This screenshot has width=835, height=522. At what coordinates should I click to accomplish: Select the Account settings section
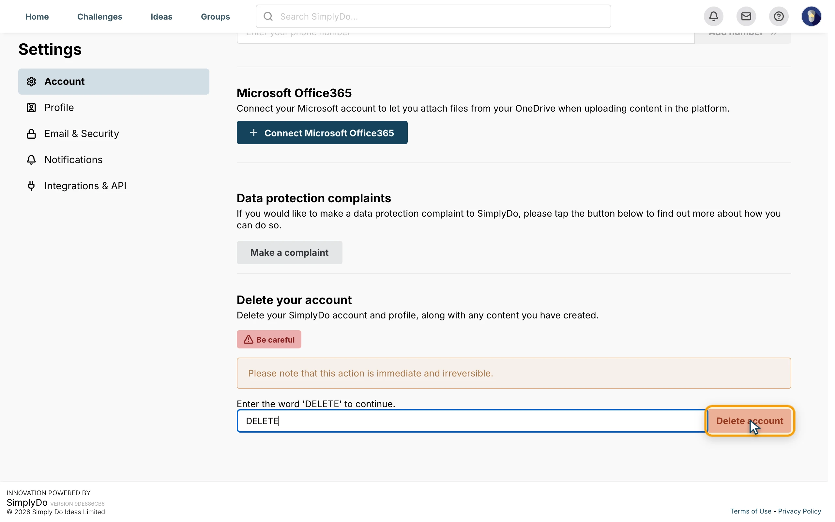(x=114, y=82)
